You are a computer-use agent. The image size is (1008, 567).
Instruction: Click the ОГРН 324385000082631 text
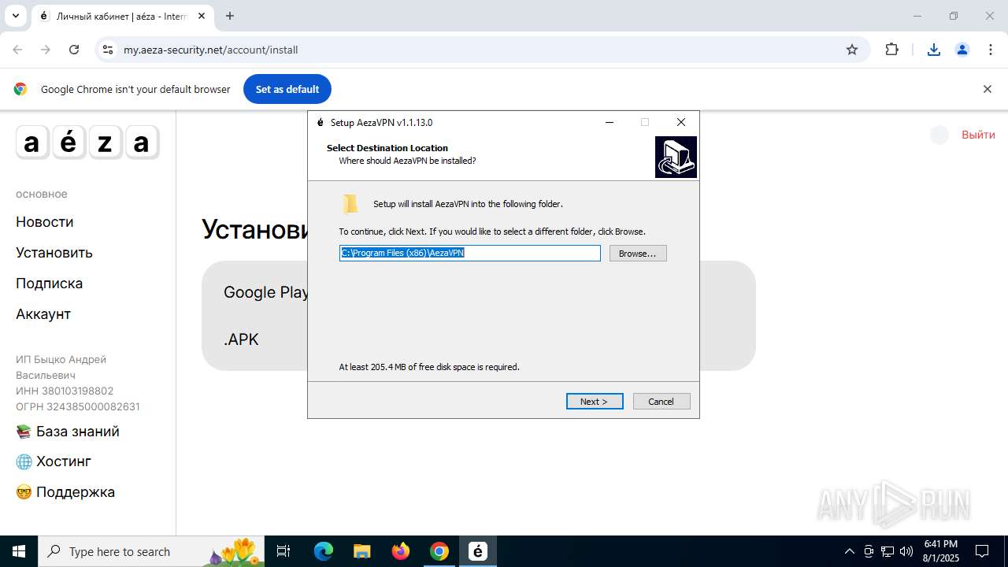[x=78, y=406]
